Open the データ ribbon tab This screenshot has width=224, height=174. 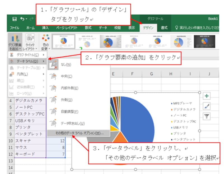click(102, 28)
